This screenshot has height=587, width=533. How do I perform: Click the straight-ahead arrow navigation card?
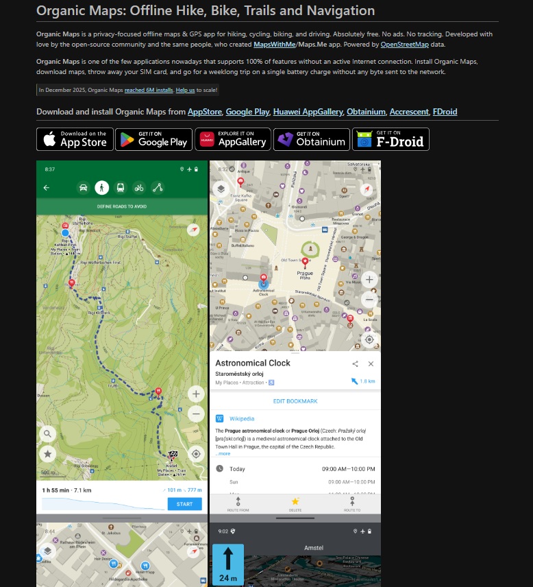(x=228, y=564)
